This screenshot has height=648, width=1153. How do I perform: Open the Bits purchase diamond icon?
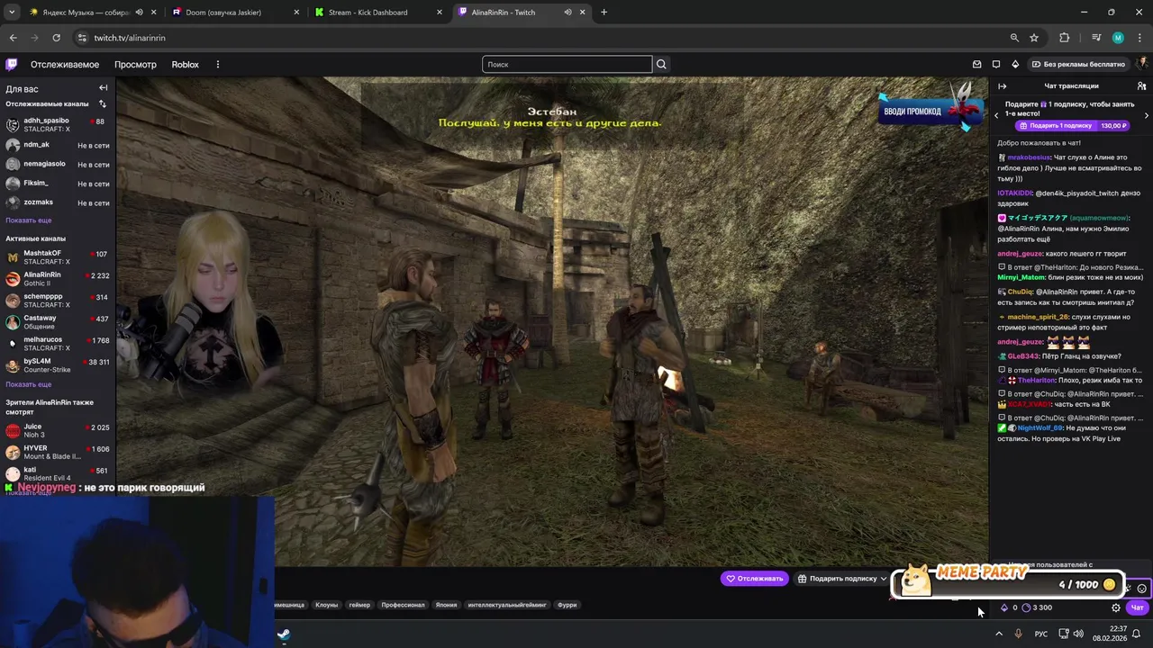coord(1015,64)
